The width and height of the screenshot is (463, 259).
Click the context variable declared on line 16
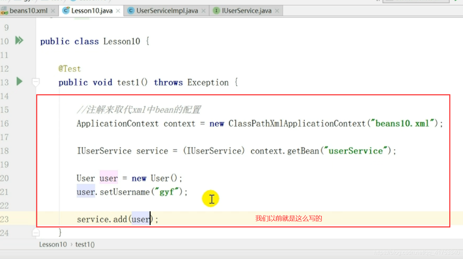[179, 123]
